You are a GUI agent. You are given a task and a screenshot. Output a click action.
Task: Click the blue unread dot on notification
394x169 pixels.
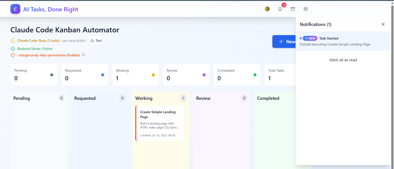[301, 38]
